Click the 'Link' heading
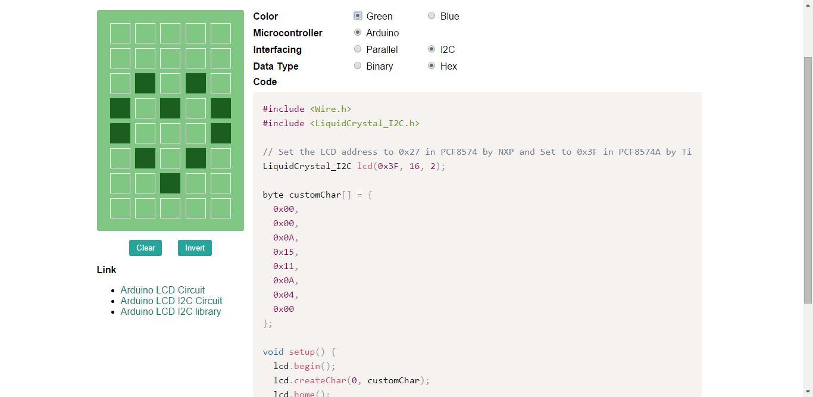The image size is (813, 397). coord(107,270)
